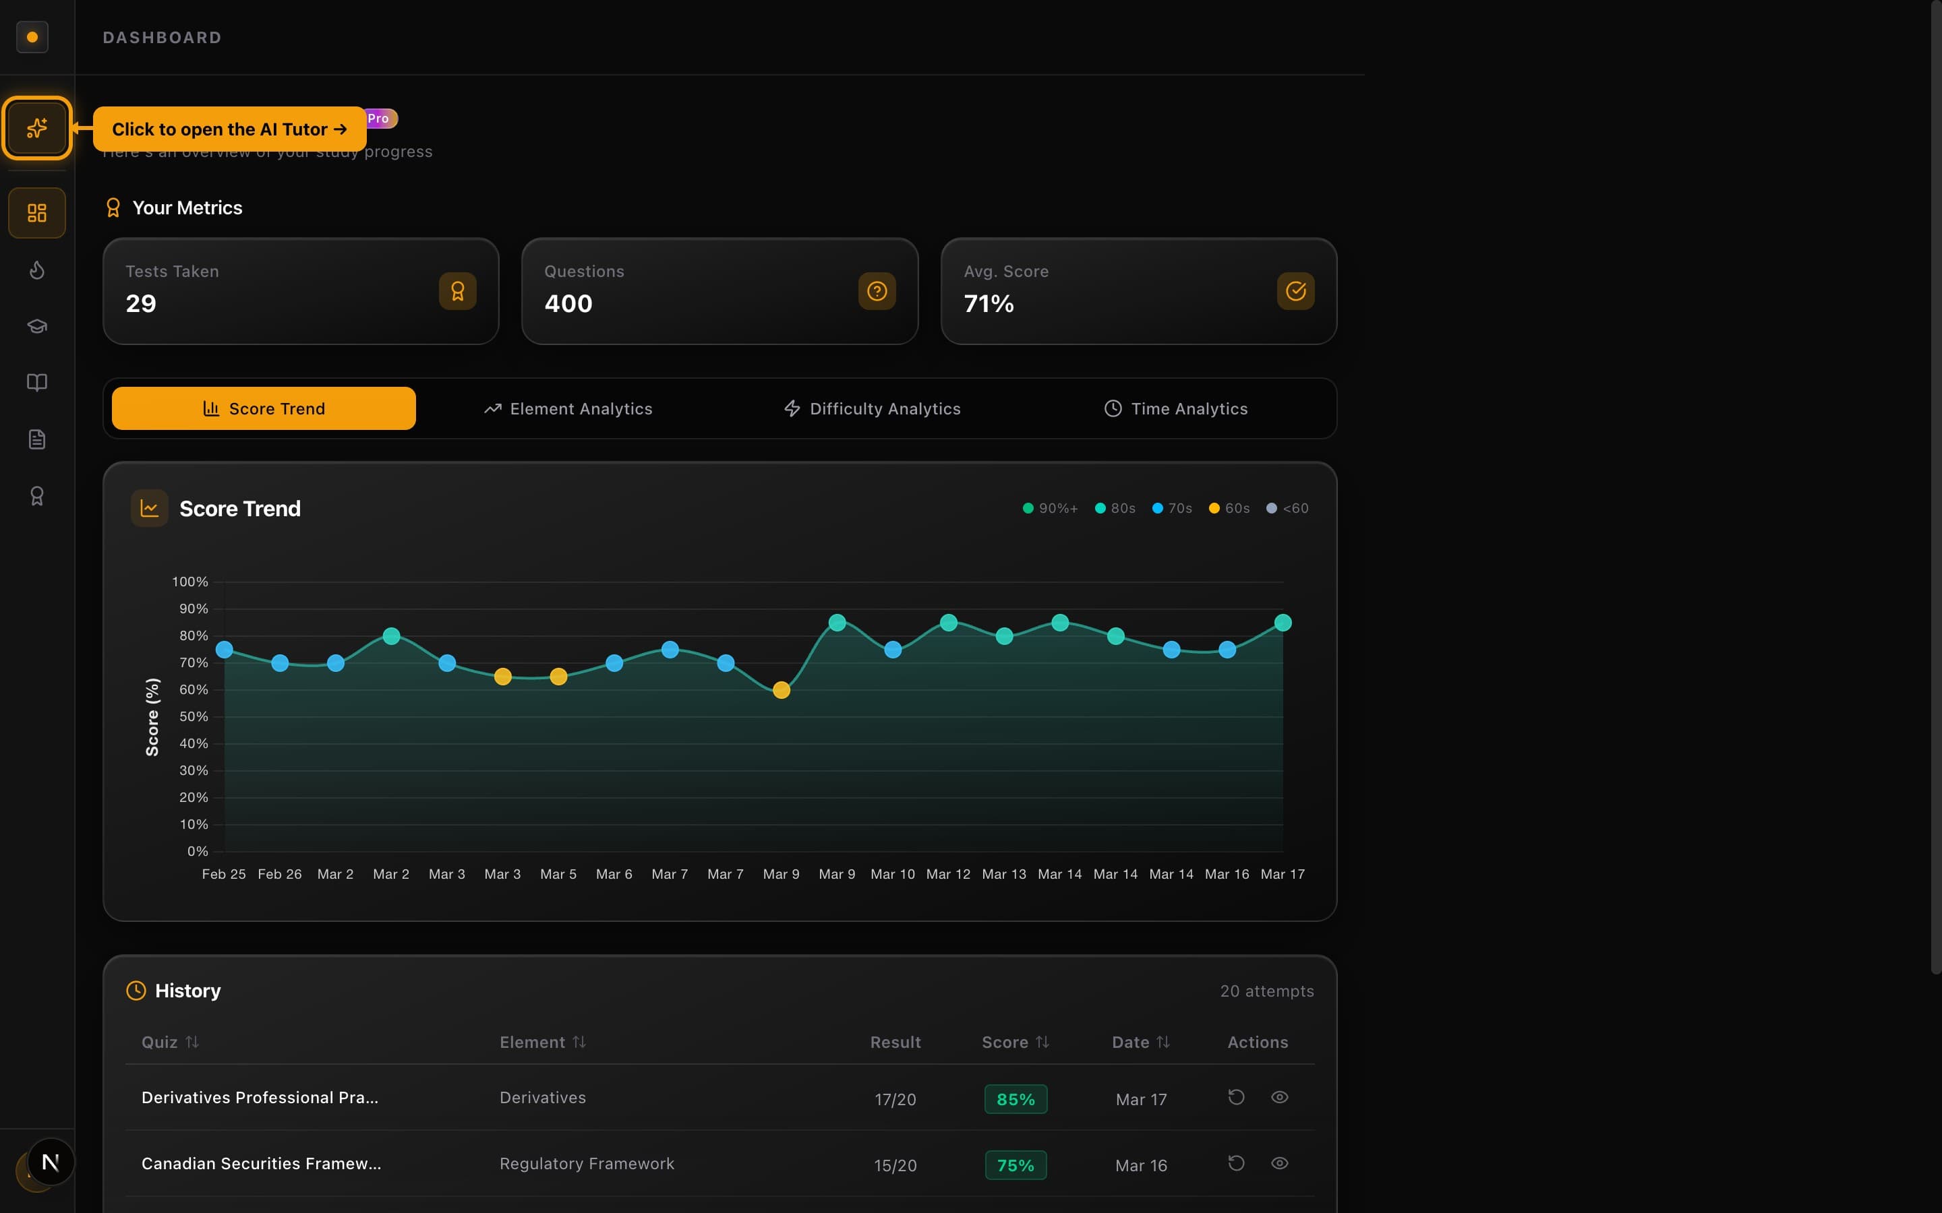Click the question mark icon on Questions card
Viewport: 1942px width, 1213px height.
[877, 291]
